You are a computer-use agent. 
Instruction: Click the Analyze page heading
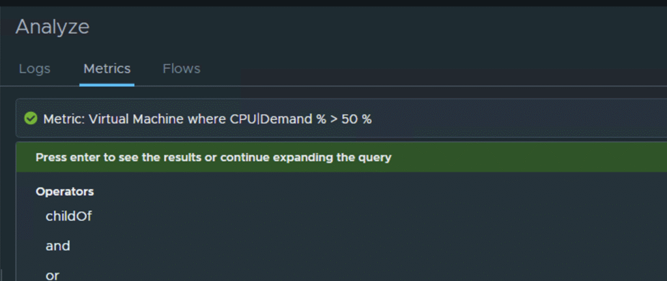[52, 27]
